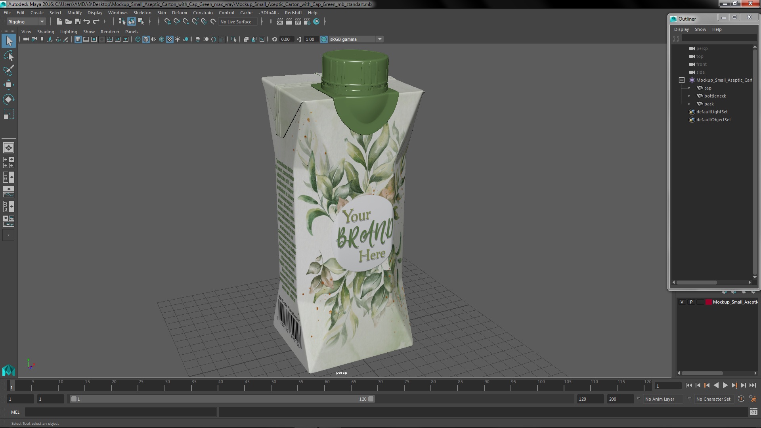Open the Deform menu

tap(179, 13)
